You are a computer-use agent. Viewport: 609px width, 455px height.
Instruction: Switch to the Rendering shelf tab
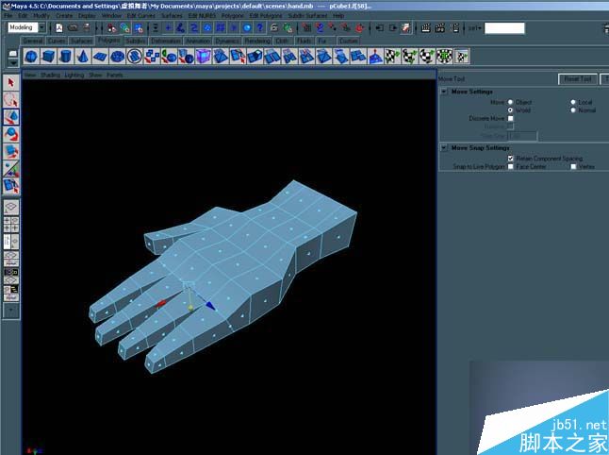pos(257,41)
